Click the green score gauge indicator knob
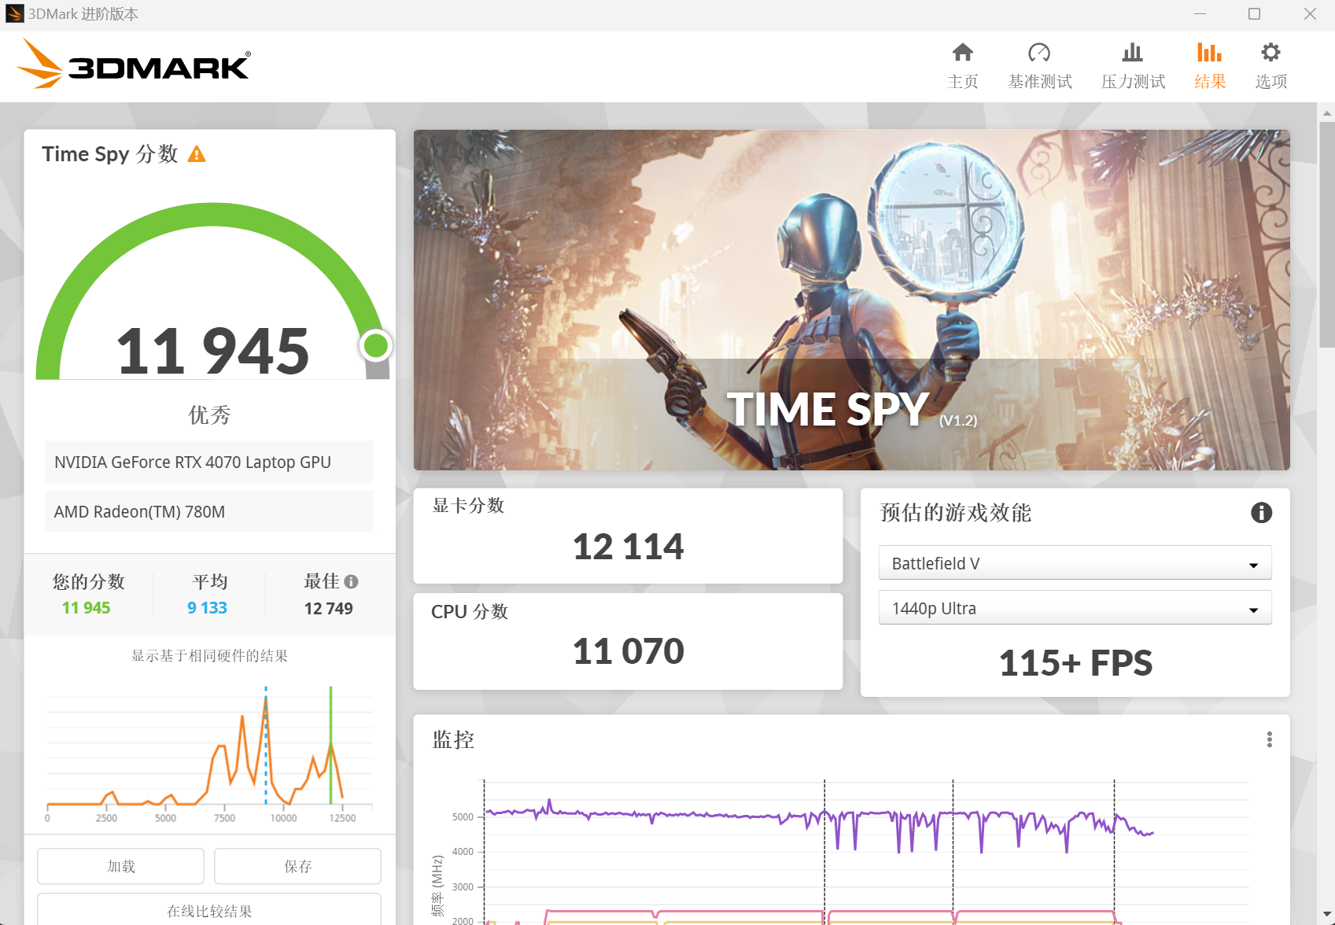 [376, 345]
